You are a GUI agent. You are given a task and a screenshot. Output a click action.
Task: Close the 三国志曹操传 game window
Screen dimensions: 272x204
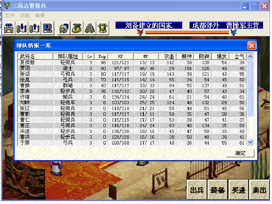(264, 6)
